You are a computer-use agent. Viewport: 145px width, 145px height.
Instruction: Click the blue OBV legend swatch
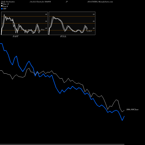(x=2, y=9)
